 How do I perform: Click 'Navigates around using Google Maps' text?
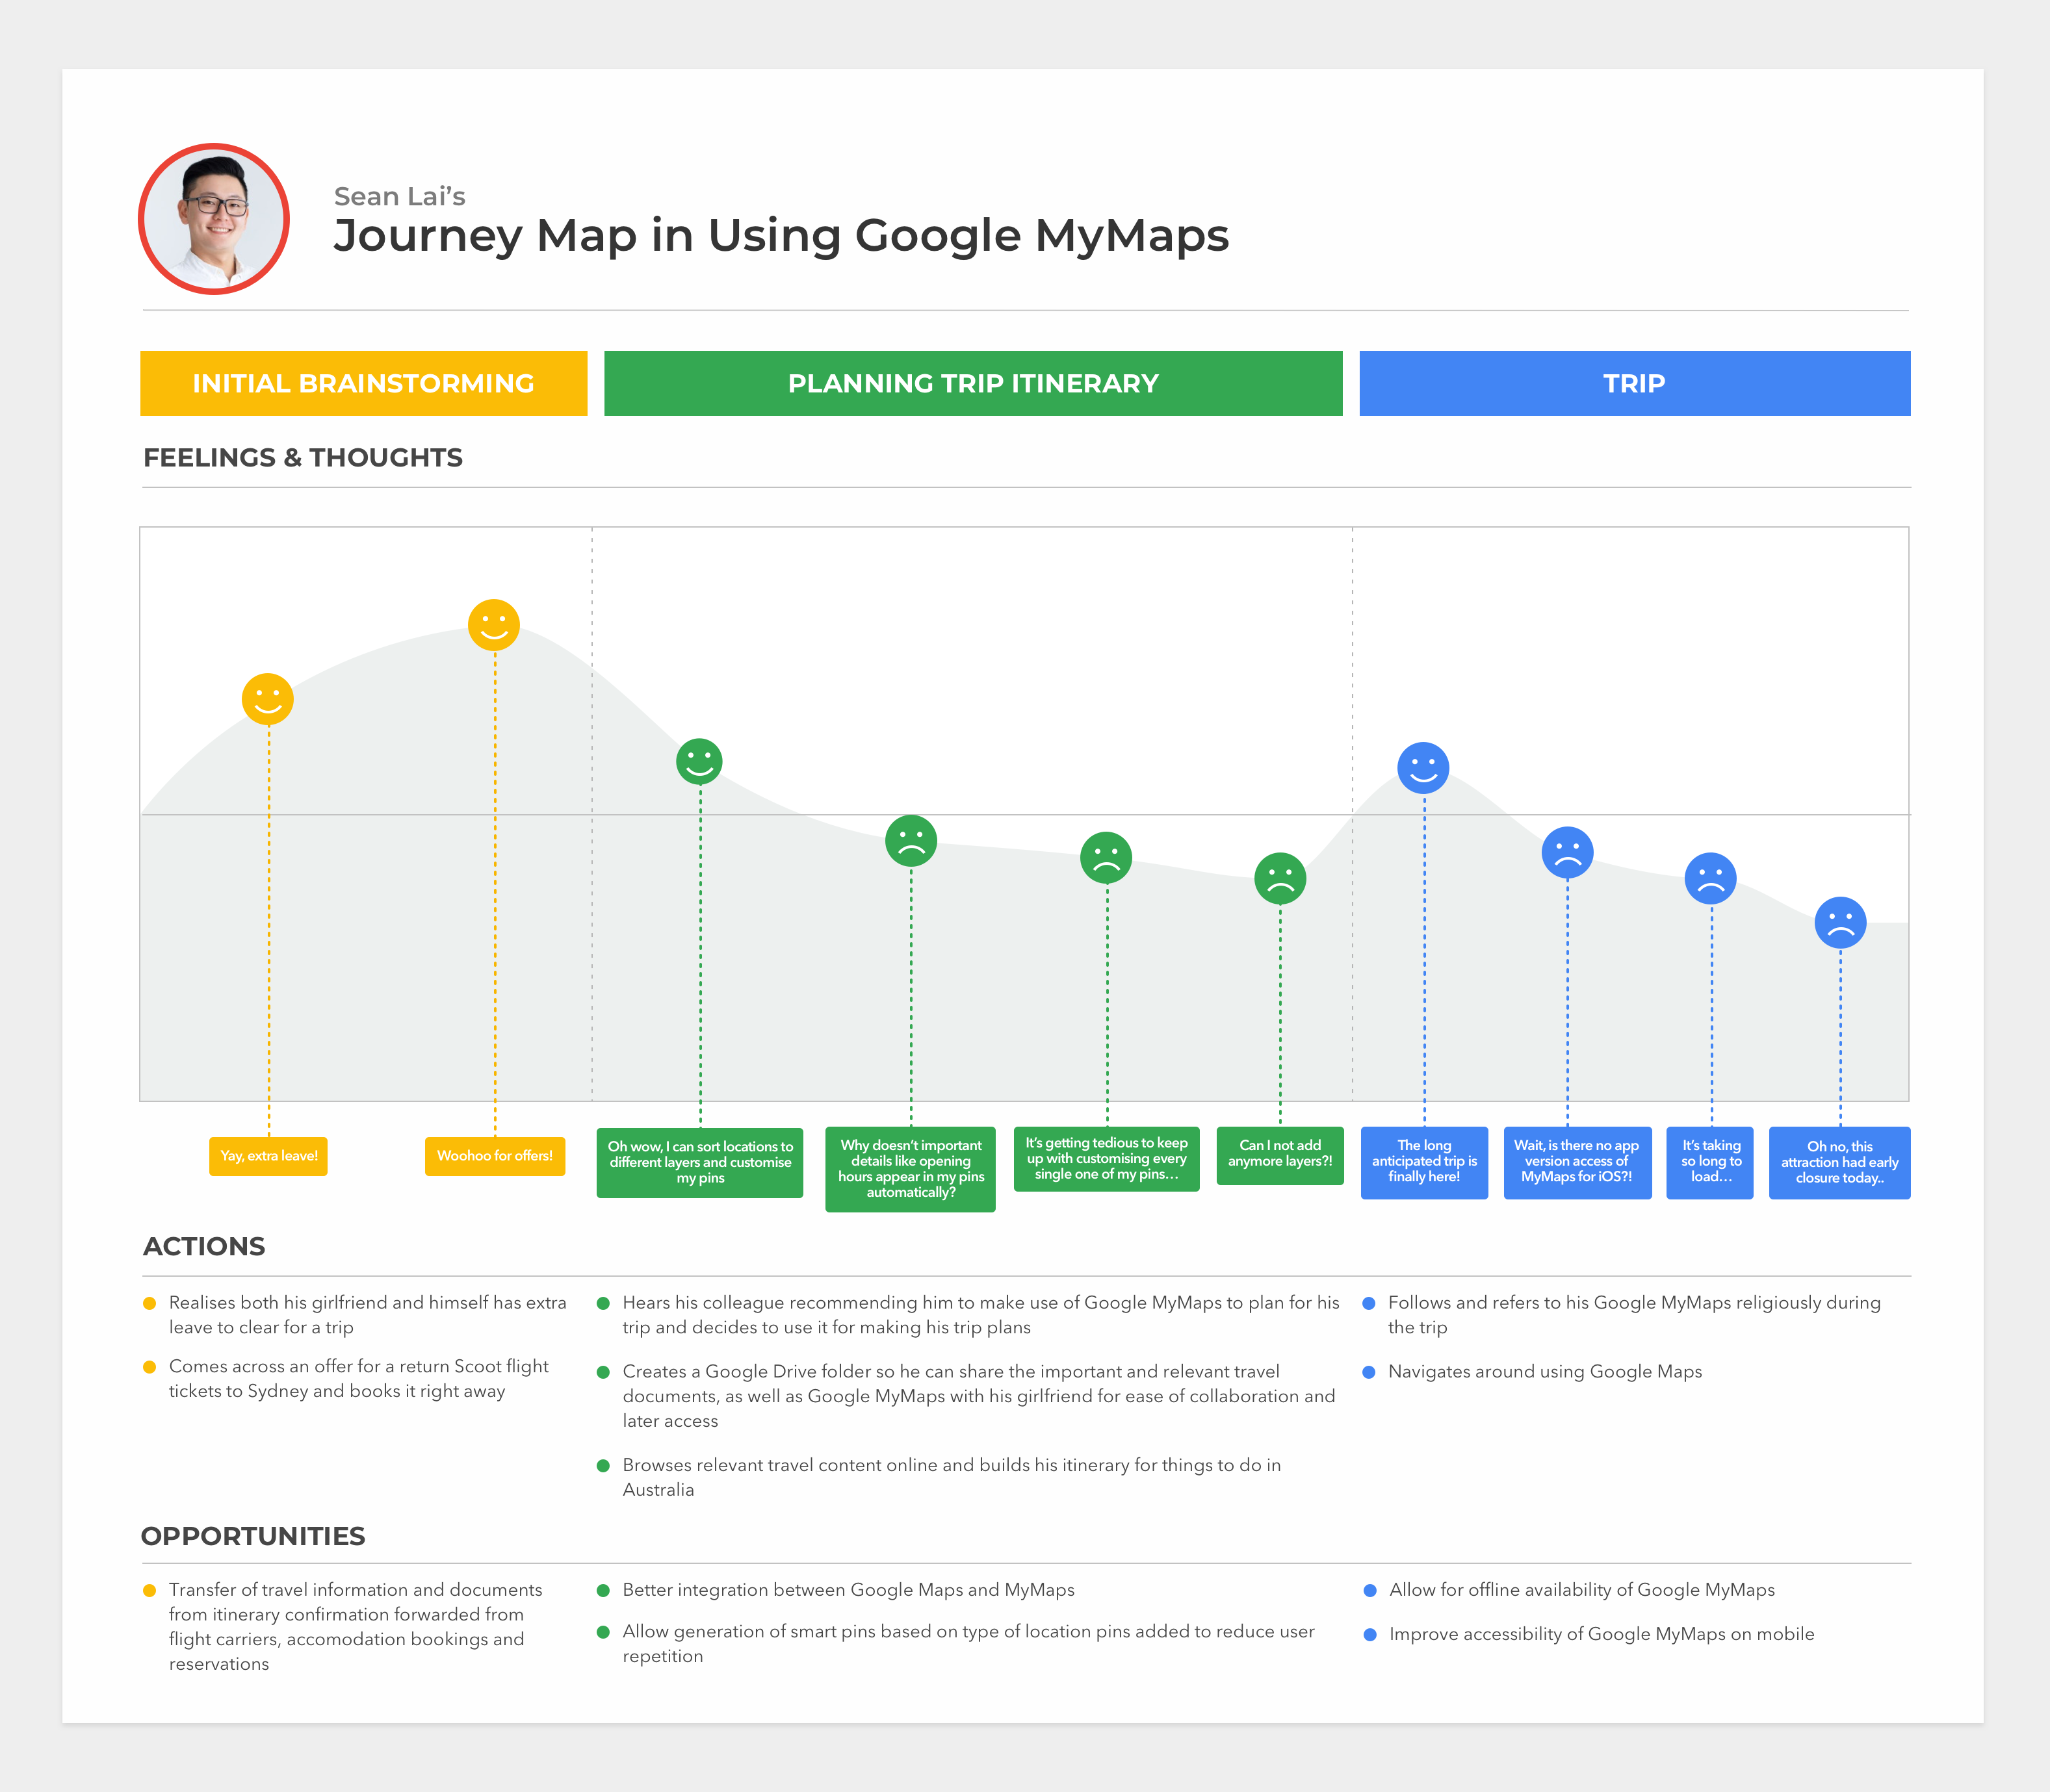point(1545,1372)
